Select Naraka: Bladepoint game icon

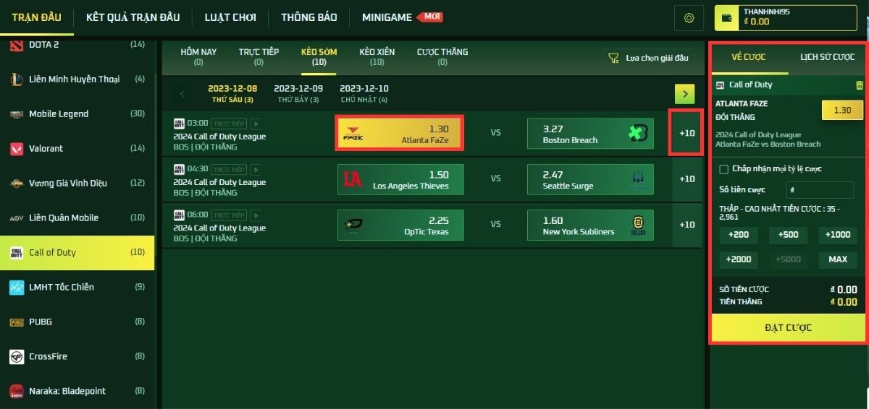pyautogui.click(x=17, y=392)
